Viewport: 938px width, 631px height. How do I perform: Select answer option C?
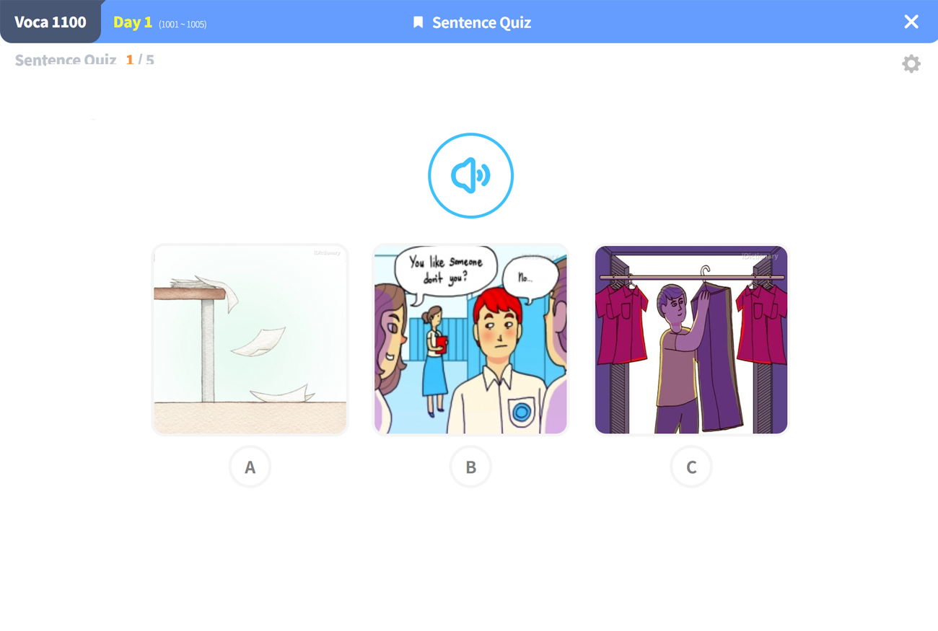click(x=691, y=467)
